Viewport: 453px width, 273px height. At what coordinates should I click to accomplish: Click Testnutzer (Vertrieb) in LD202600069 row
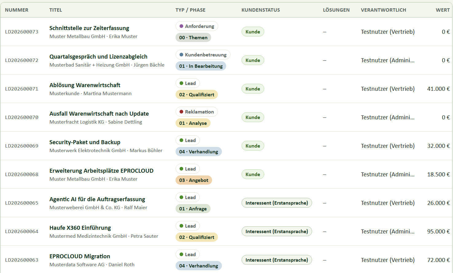coord(388,146)
